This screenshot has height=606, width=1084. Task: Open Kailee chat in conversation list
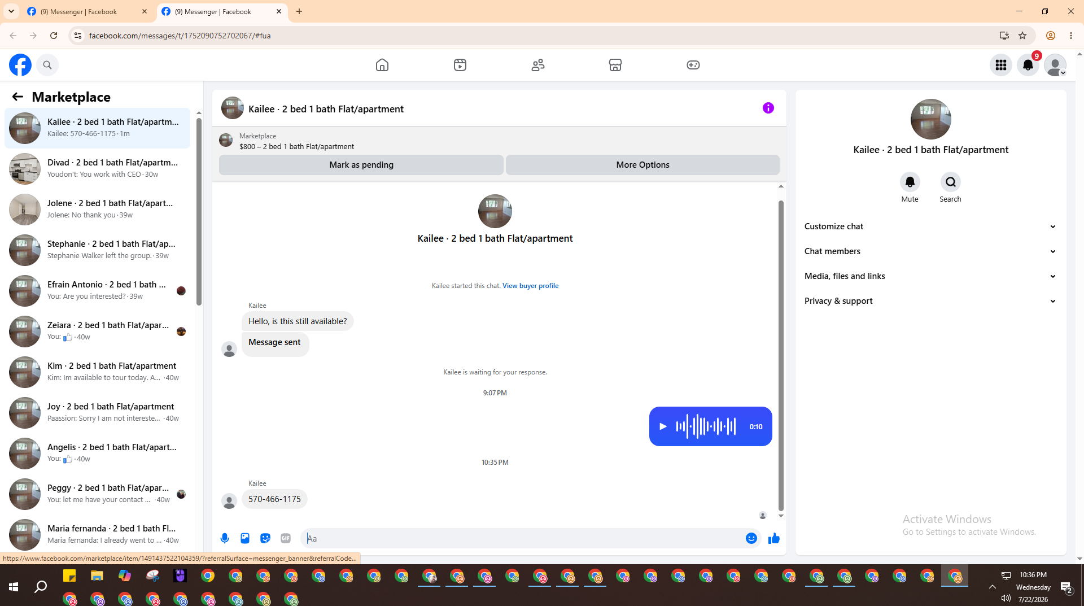[x=97, y=128]
